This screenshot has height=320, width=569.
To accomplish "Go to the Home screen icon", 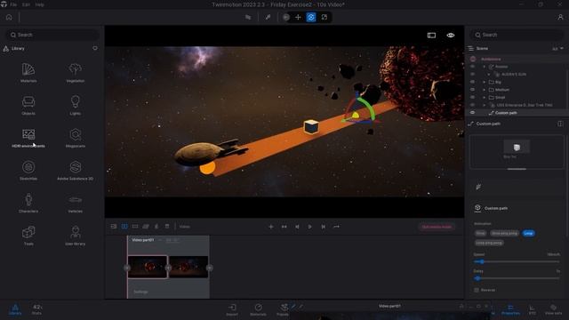I will point(9,17).
